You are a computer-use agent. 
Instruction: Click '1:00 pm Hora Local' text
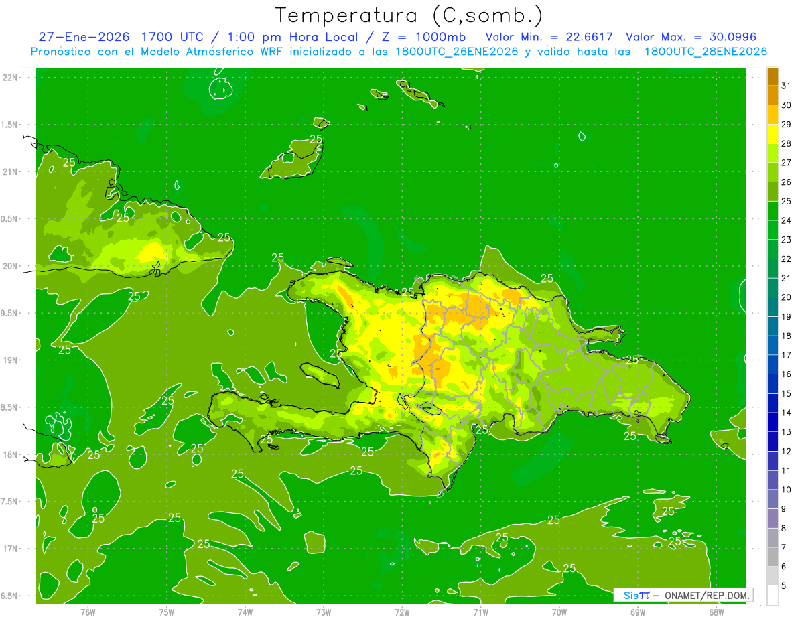pyautogui.click(x=293, y=38)
